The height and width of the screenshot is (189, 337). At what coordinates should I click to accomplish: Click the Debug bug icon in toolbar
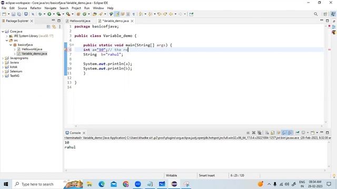point(40,14)
